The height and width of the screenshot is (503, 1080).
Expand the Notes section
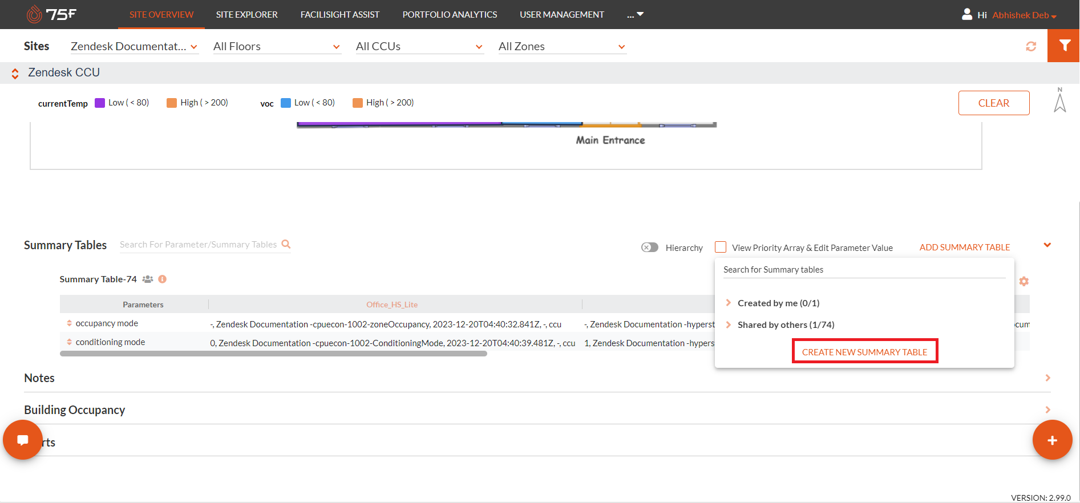coord(1047,378)
